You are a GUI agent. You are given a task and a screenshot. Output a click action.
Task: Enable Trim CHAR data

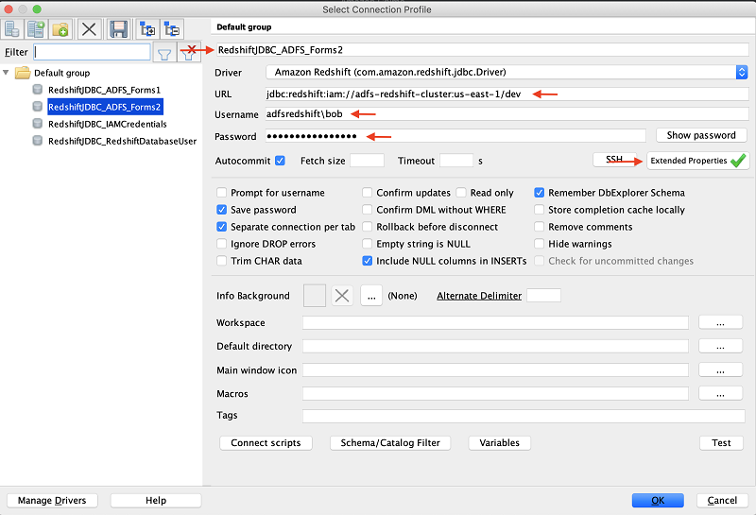pyautogui.click(x=221, y=261)
